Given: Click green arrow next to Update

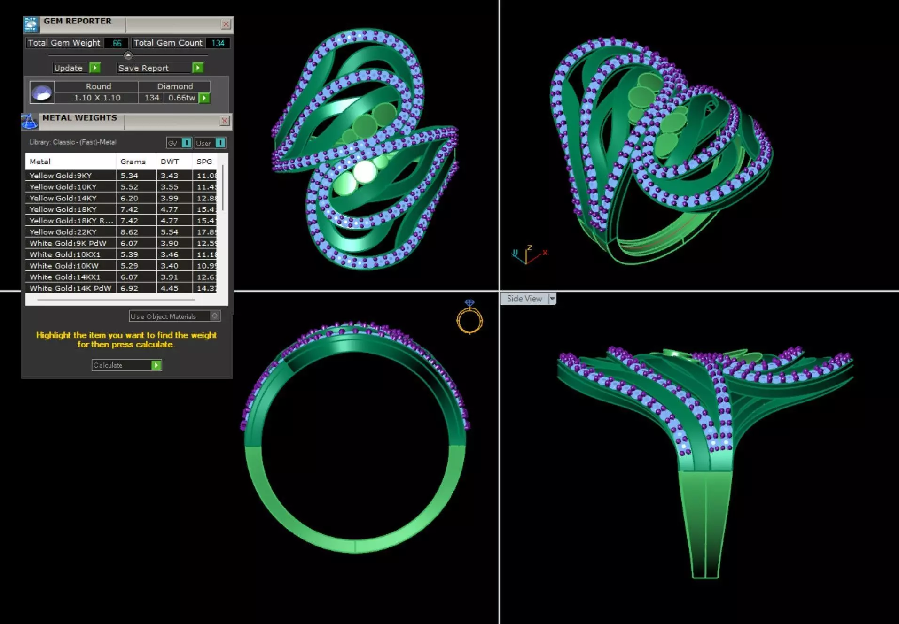Looking at the screenshot, I should [95, 68].
